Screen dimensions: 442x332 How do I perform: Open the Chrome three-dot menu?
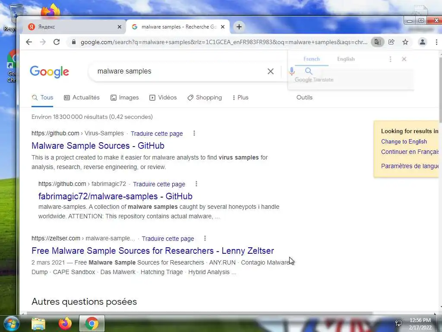(437, 42)
